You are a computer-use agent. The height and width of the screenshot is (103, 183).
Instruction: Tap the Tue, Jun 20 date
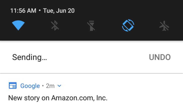pyautogui.click(x=59, y=11)
